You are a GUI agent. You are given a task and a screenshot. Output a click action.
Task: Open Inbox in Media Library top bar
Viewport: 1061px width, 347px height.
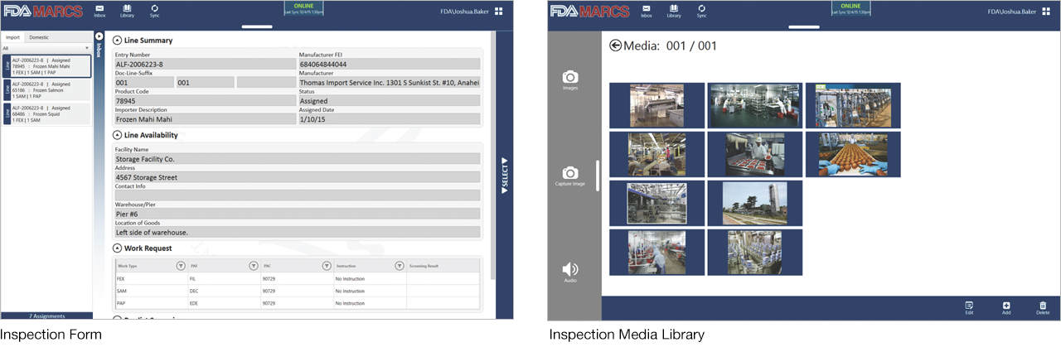click(x=647, y=11)
